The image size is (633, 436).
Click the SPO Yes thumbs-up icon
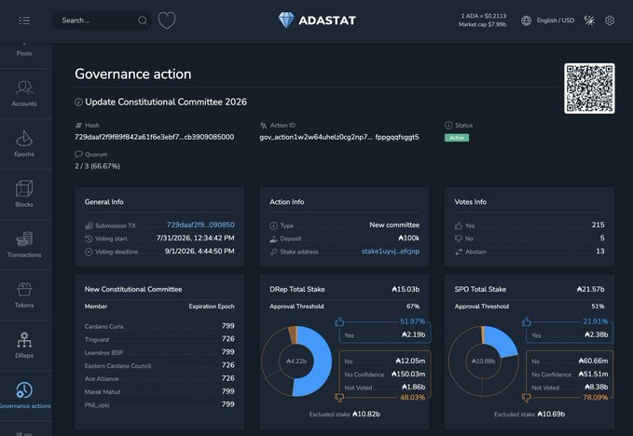point(527,321)
